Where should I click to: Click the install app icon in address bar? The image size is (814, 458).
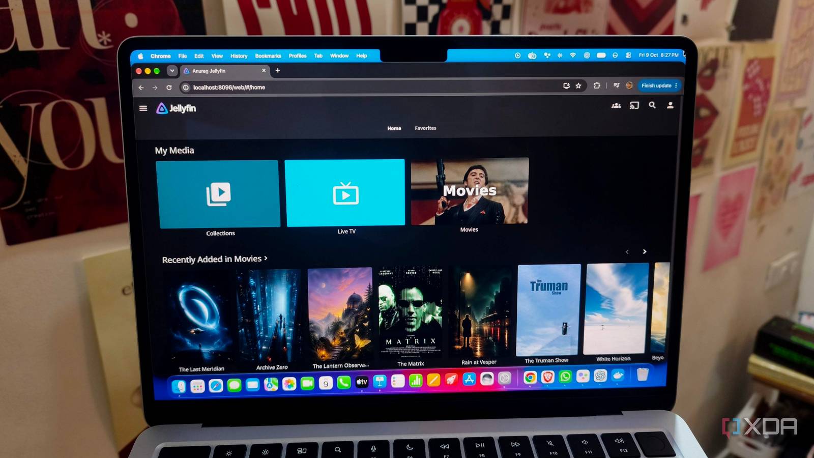pyautogui.click(x=566, y=86)
